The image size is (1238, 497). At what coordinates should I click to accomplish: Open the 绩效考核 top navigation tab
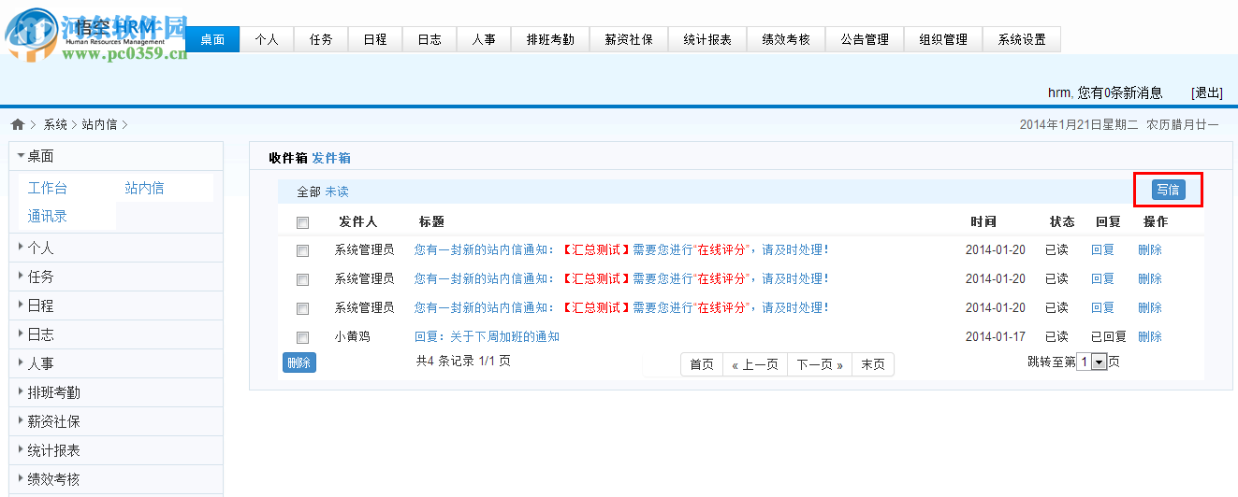click(787, 39)
